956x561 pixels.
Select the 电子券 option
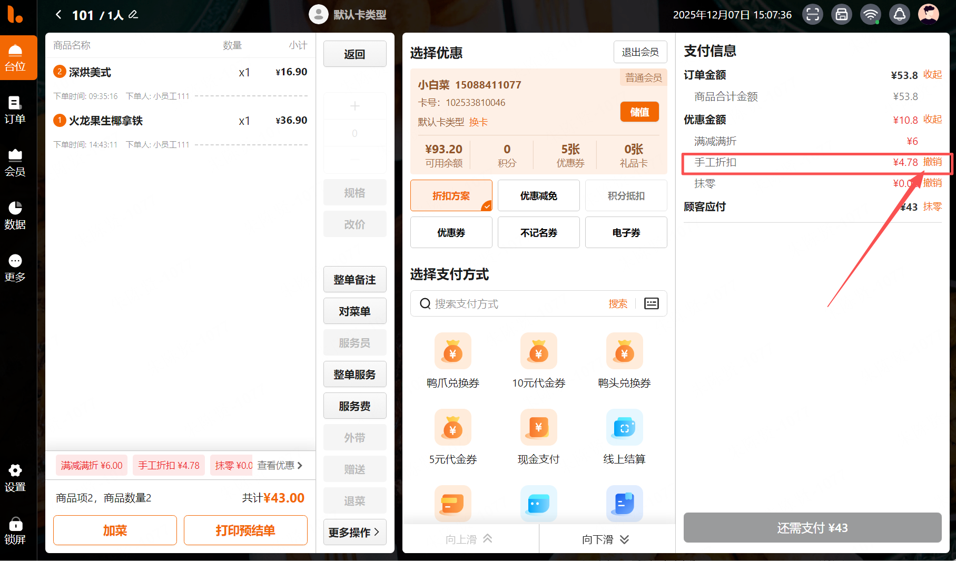point(626,232)
